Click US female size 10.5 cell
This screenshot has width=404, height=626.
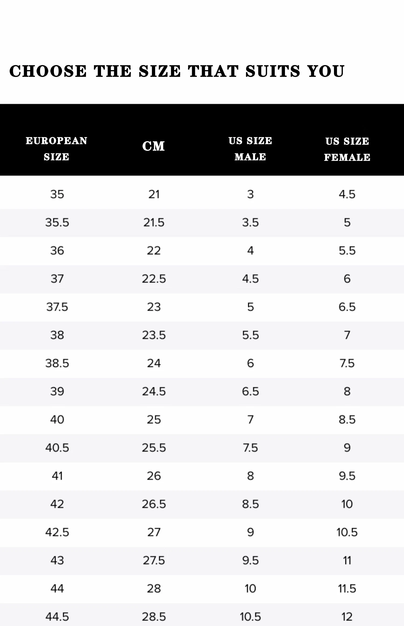coord(347,532)
